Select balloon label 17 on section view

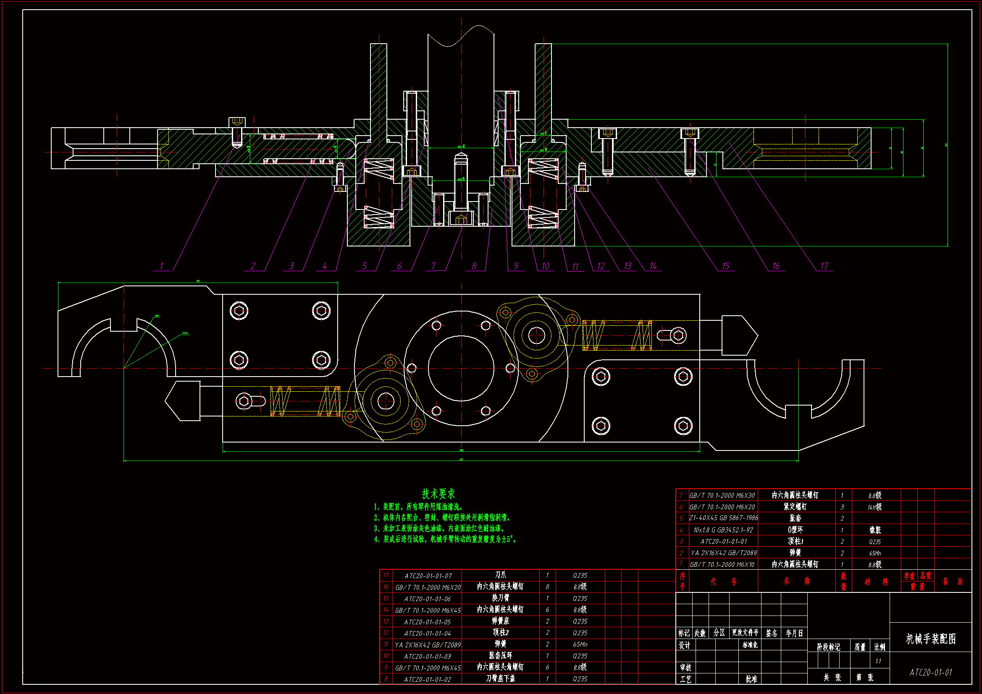pyautogui.click(x=824, y=266)
